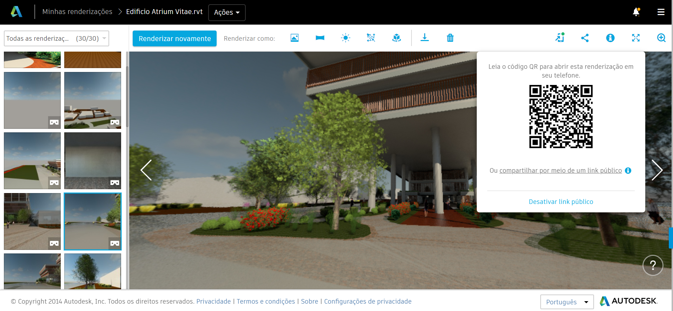673x311 pixels.
Task: Render as illuminance icon
Action: (x=371, y=38)
